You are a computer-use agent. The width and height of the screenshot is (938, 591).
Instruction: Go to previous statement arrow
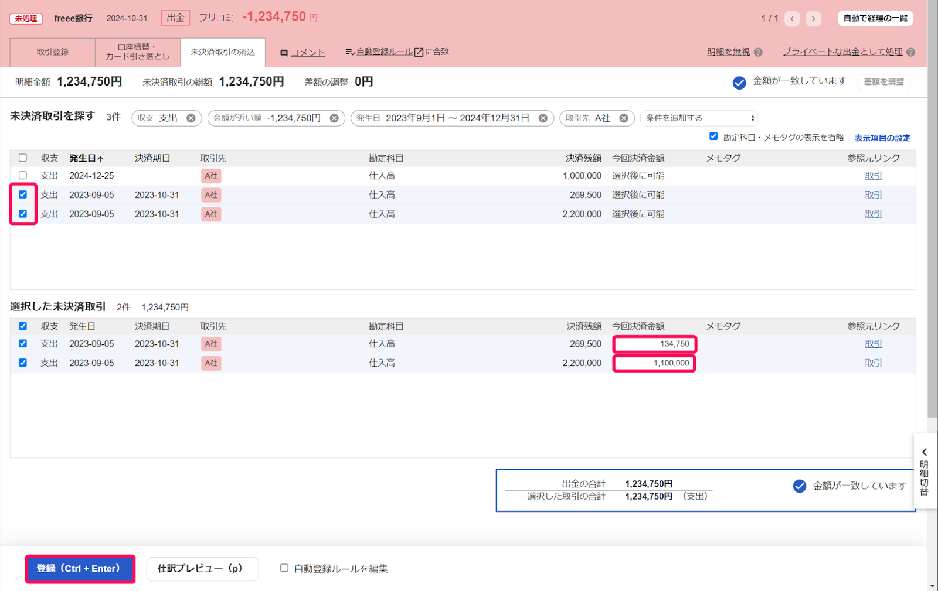pyautogui.click(x=792, y=19)
